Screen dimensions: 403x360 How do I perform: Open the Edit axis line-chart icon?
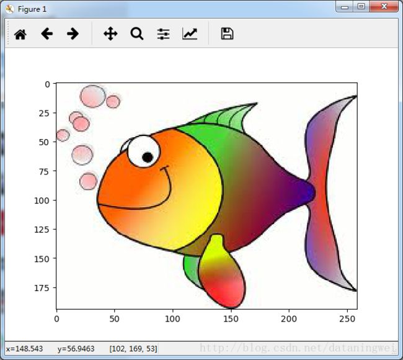pos(190,34)
